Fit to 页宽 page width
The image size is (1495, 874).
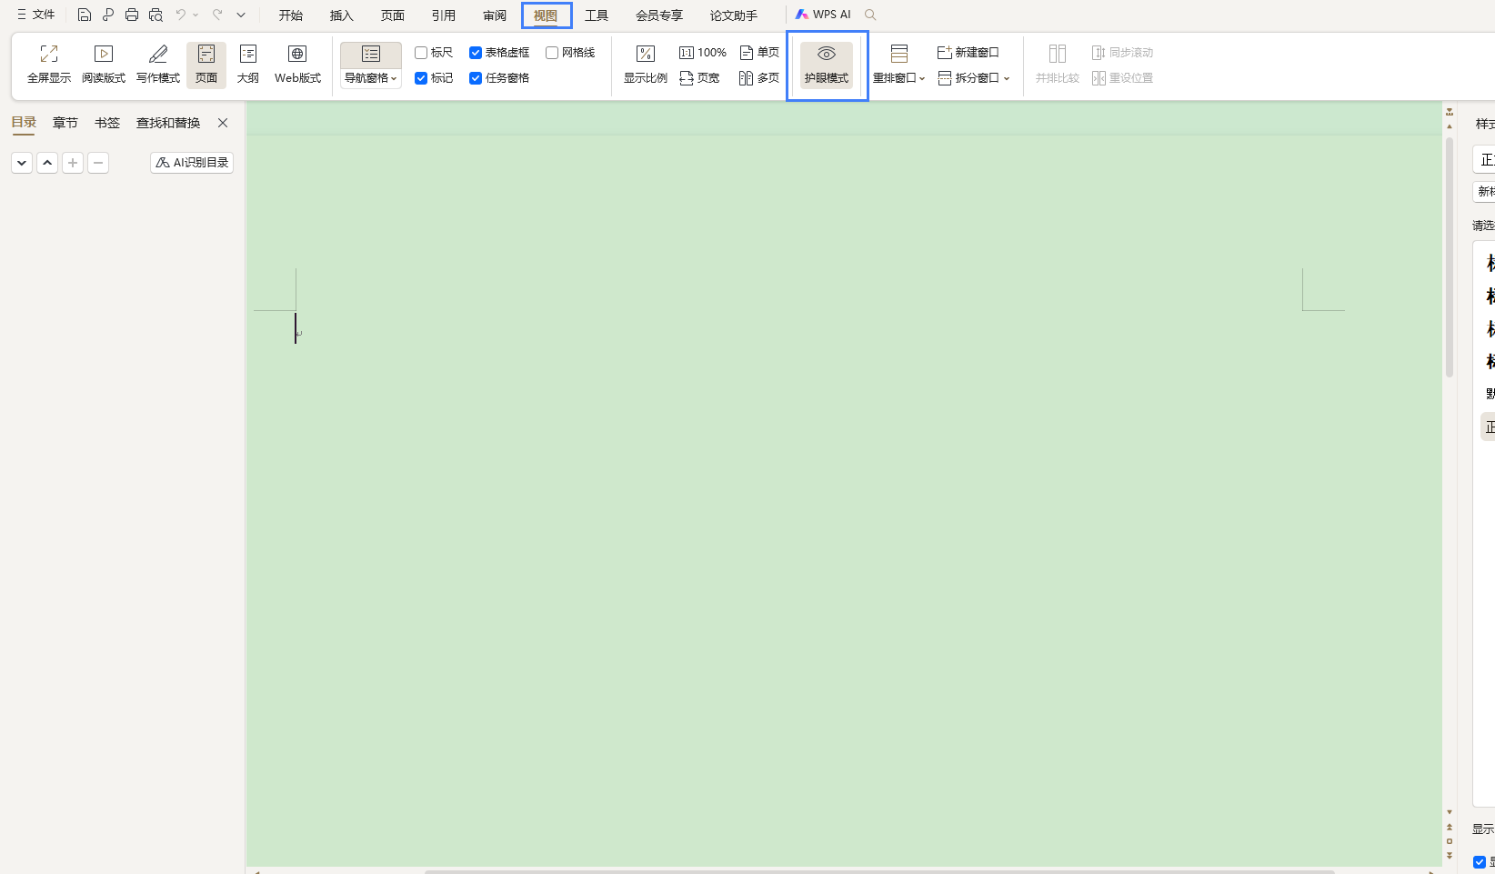click(699, 78)
